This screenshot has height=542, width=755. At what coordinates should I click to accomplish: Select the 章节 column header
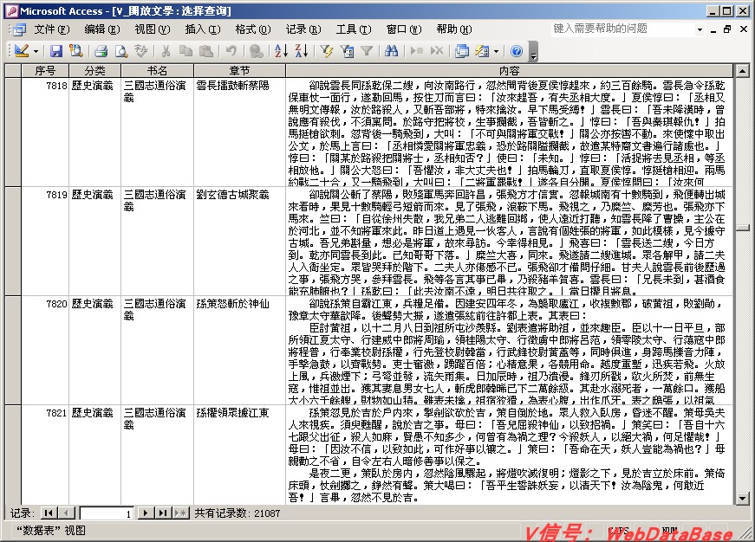click(239, 71)
